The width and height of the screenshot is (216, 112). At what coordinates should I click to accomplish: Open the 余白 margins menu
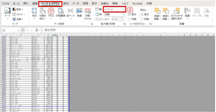pos(34,14)
